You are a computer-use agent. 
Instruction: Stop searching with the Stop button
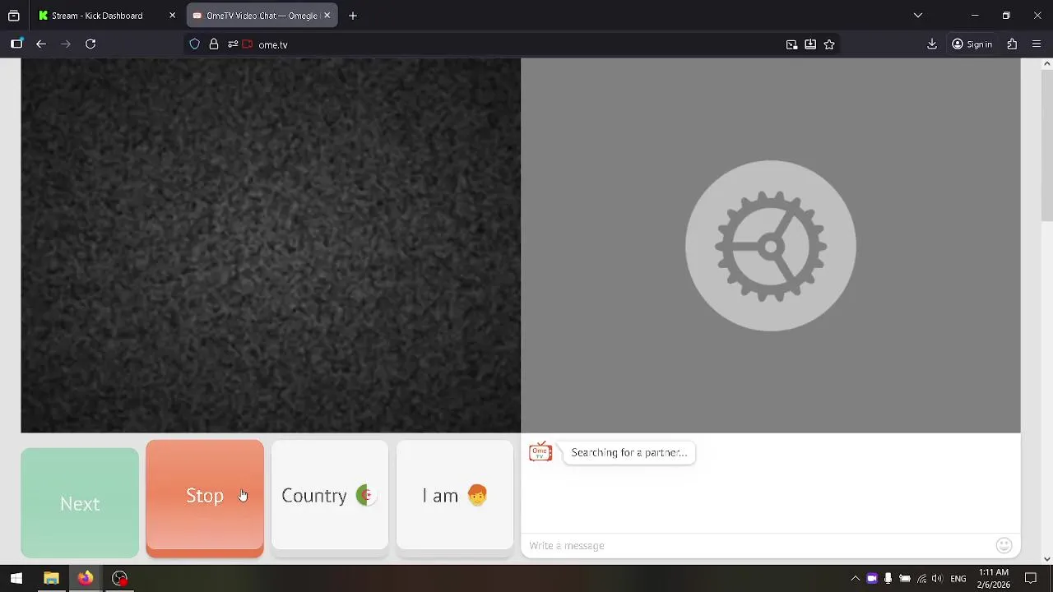205,498
